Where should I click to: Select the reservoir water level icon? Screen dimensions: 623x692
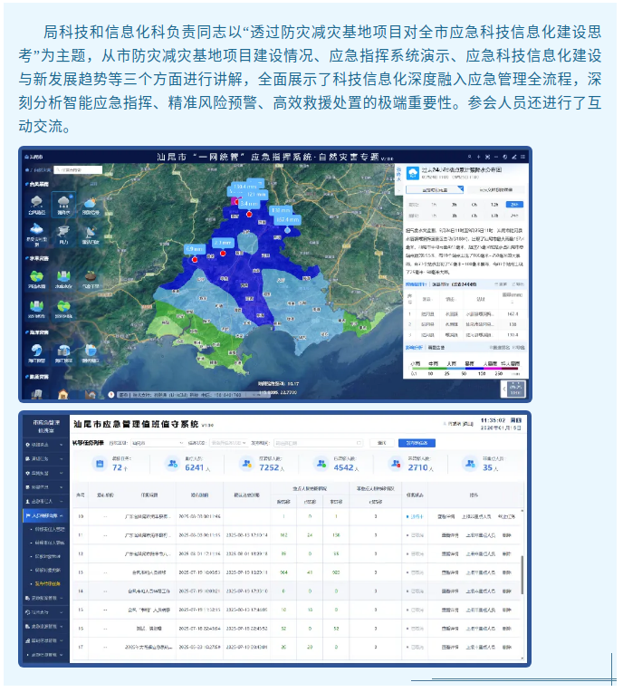[63, 280]
